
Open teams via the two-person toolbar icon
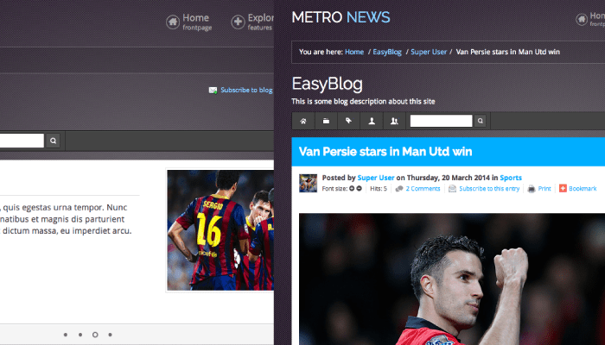[x=394, y=121]
